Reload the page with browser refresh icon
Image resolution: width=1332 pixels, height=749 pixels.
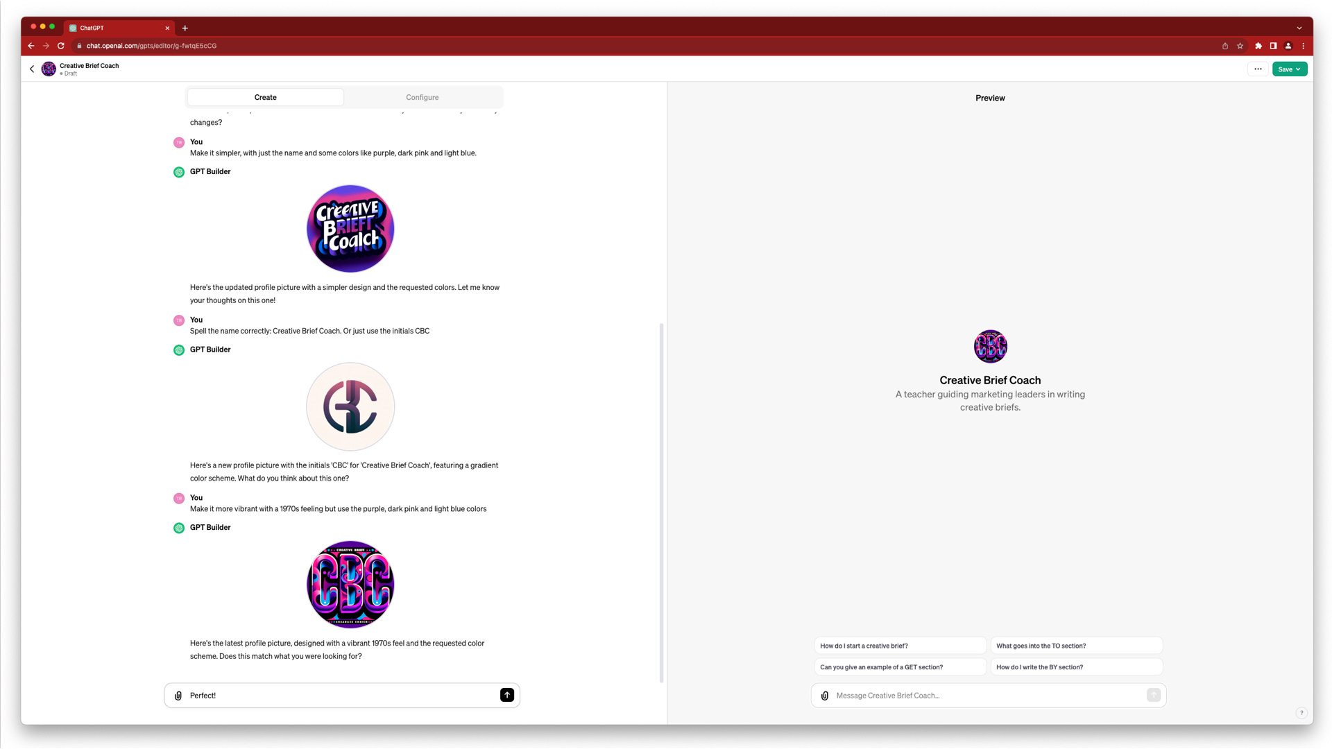[61, 46]
